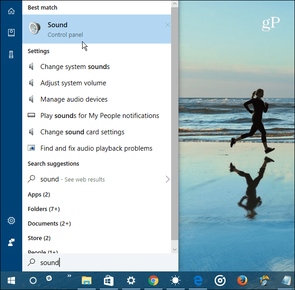Open Find and fix audio playback problems
This screenshot has width=295, height=290.
pos(97,148)
